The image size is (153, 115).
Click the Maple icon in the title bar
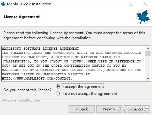(4, 4)
